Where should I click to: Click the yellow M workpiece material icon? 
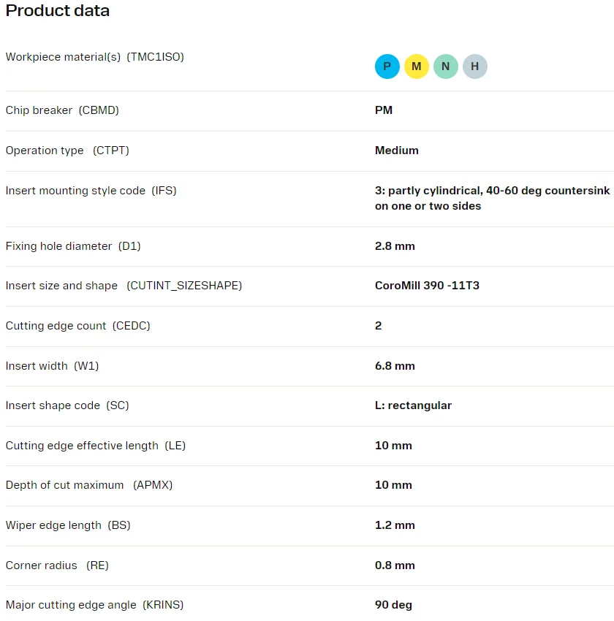pos(416,66)
